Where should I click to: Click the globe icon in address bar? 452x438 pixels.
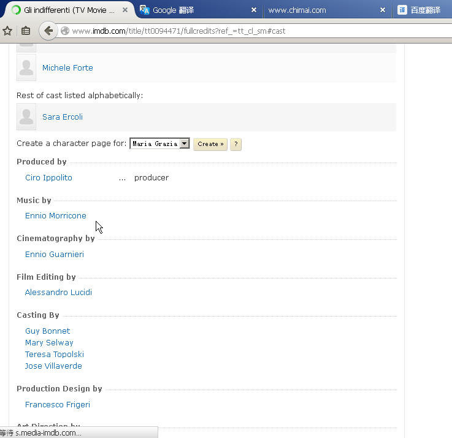click(65, 31)
